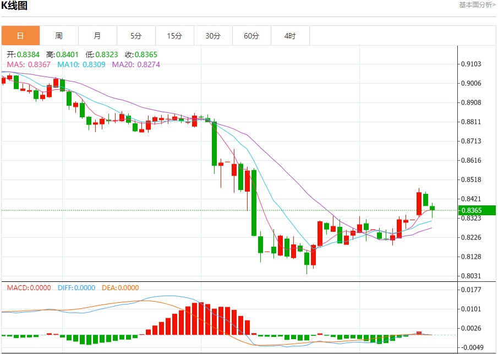The height and width of the screenshot is (354, 498).
Task: Click the 0.8518 price axis label
Action: [471, 179]
